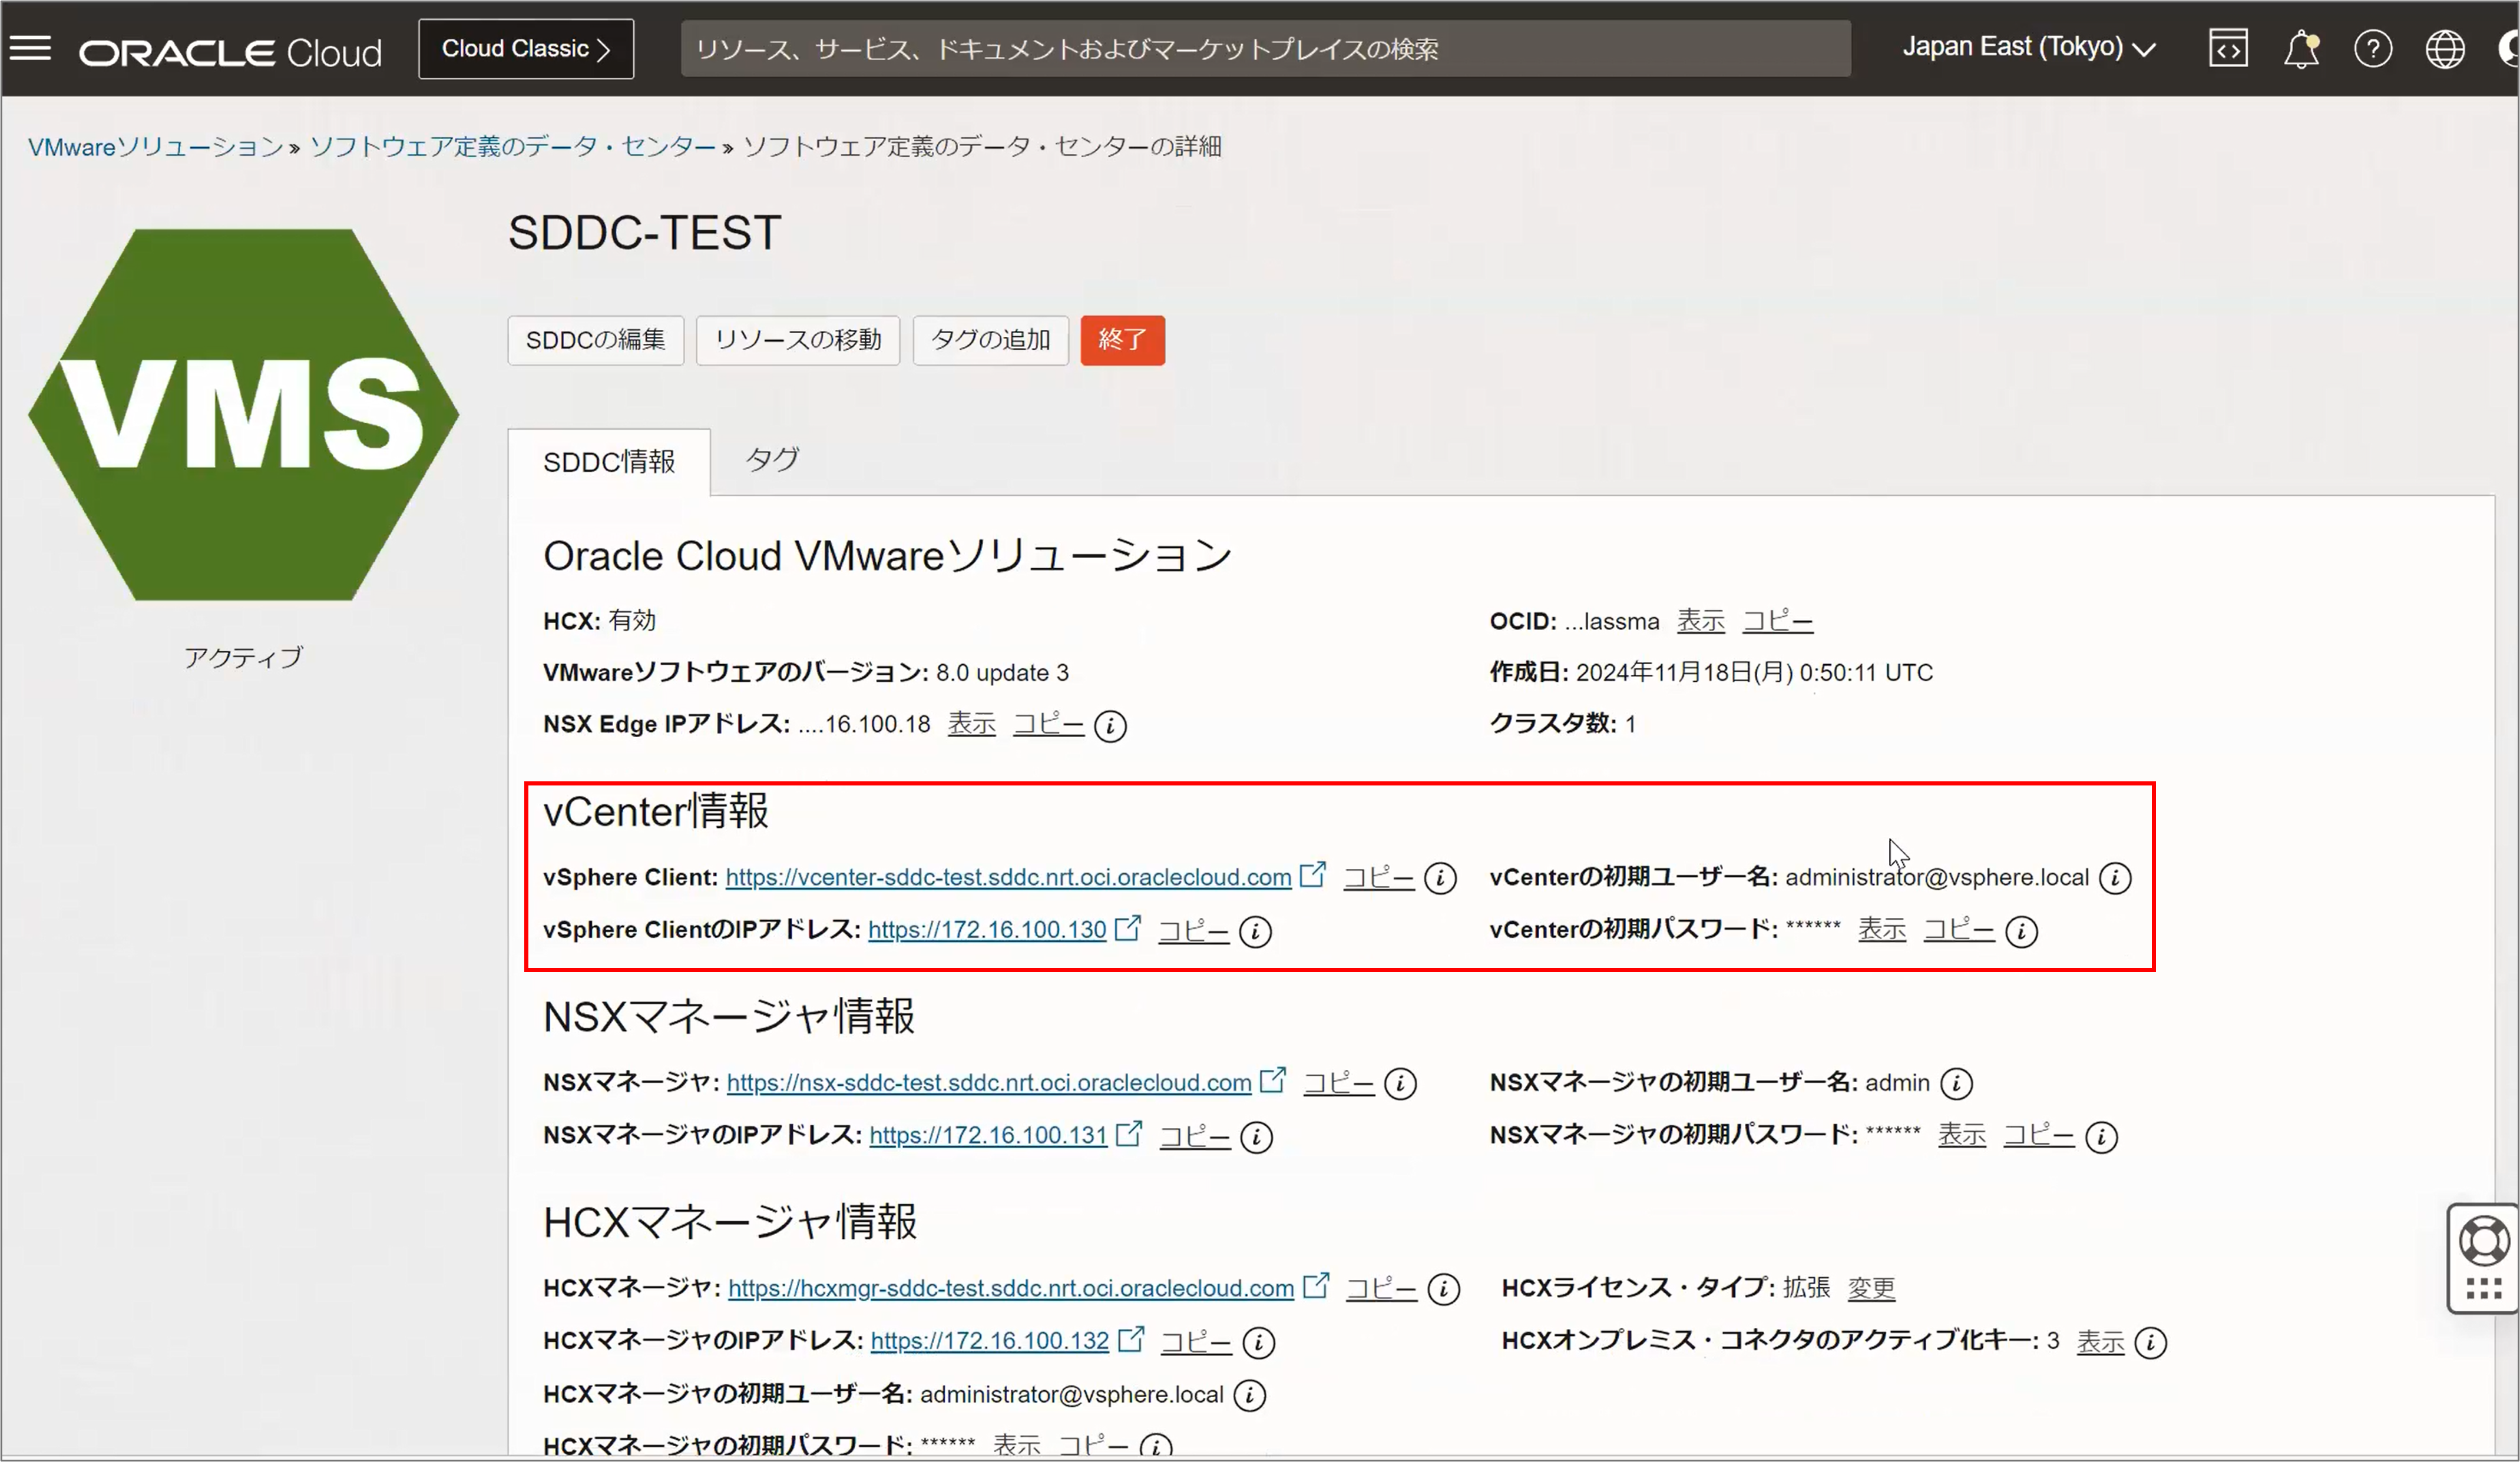Image resolution: width=2520 pixels, height=1462 pixels.
Task: Copy the NSXマネージャ initial password
Action: pyautogui.click(x=2038, y=1135)
